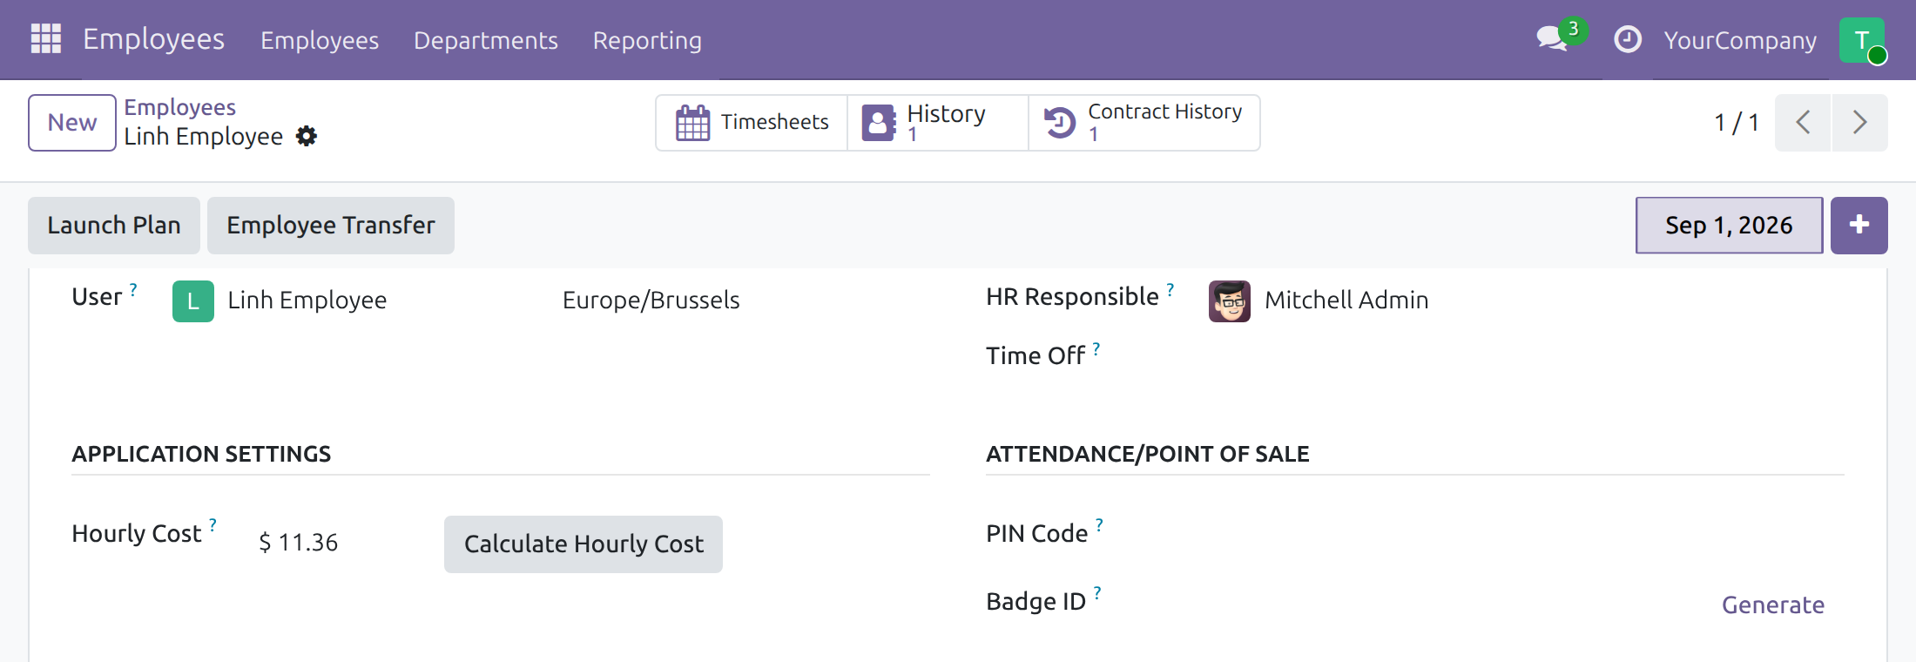This screenshot has width=1916, height=662.
Task: Open the apps grid menu icon
Action: pos(46,39)
